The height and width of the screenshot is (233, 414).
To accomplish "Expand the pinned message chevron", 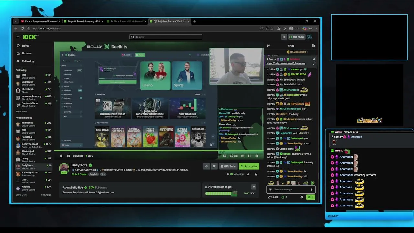I will [314, 64].
